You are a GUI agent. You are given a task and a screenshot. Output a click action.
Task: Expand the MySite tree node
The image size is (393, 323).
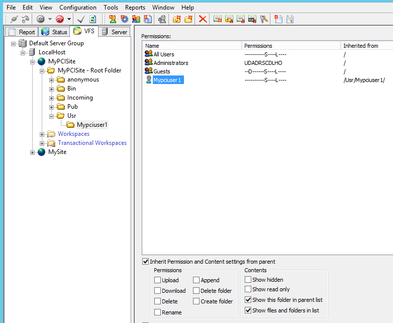point(33,152)
